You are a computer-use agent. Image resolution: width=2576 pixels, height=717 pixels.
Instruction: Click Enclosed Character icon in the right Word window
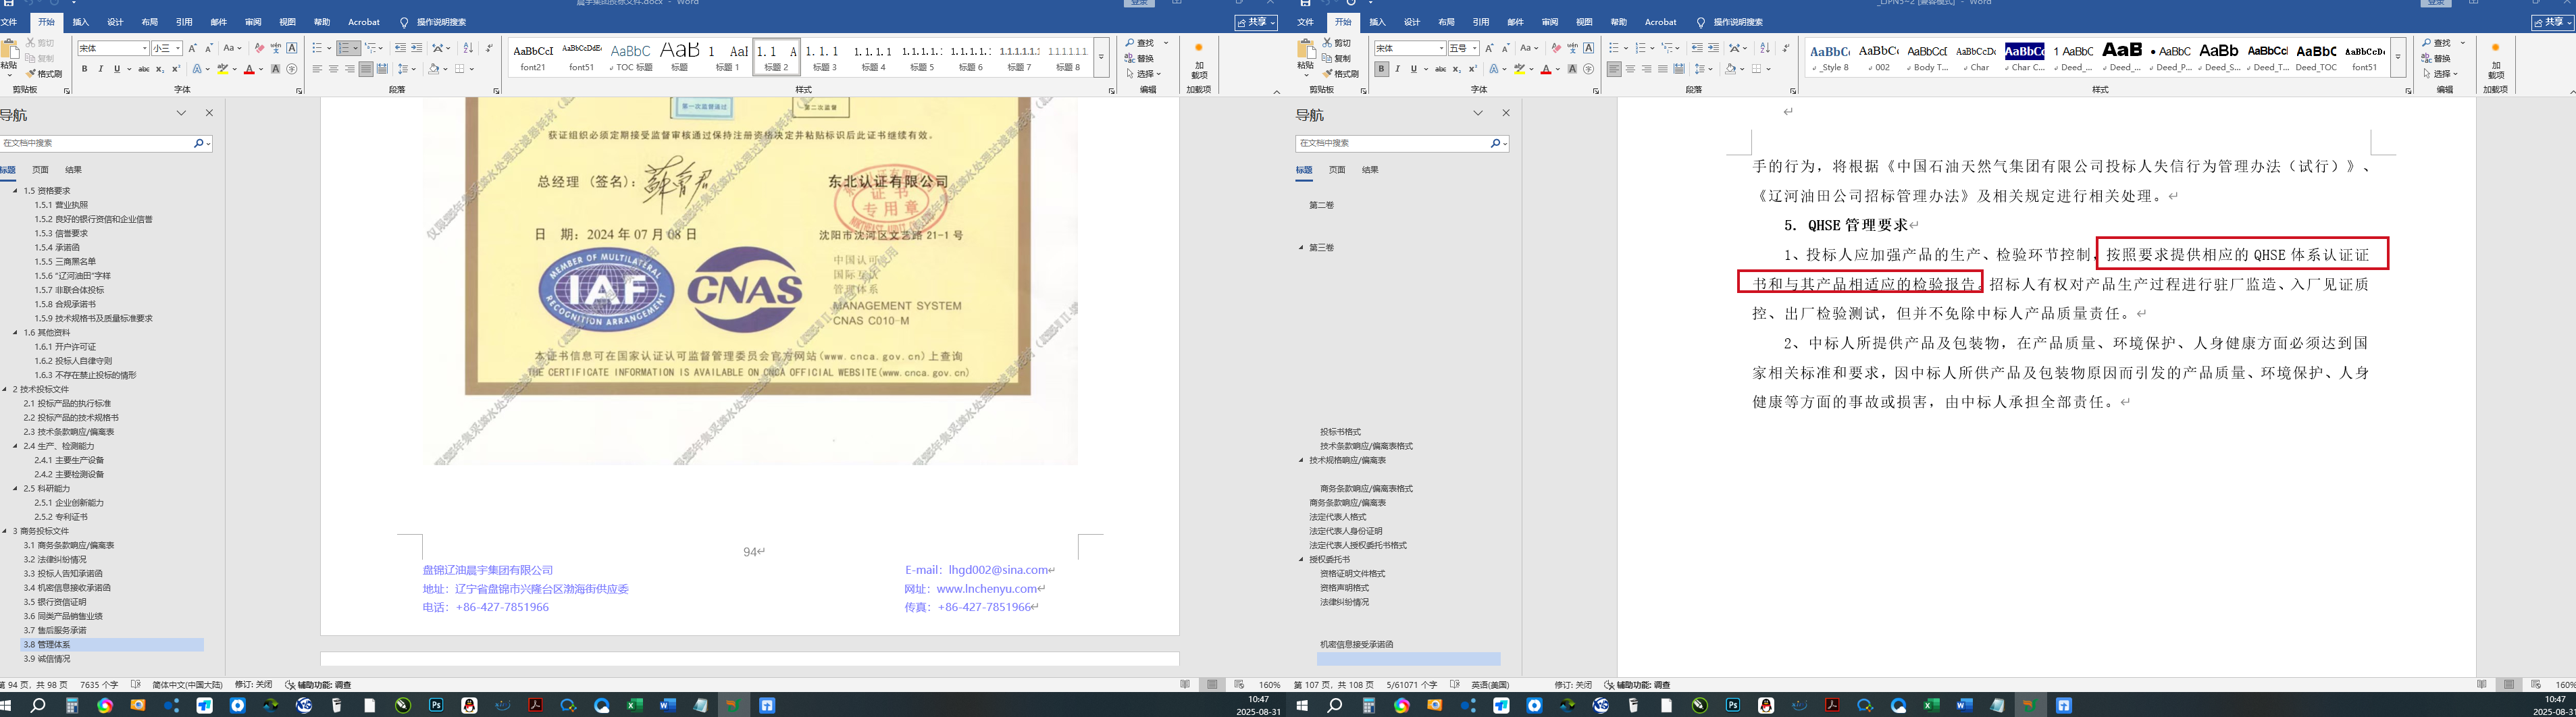(x=1588, y=69)
